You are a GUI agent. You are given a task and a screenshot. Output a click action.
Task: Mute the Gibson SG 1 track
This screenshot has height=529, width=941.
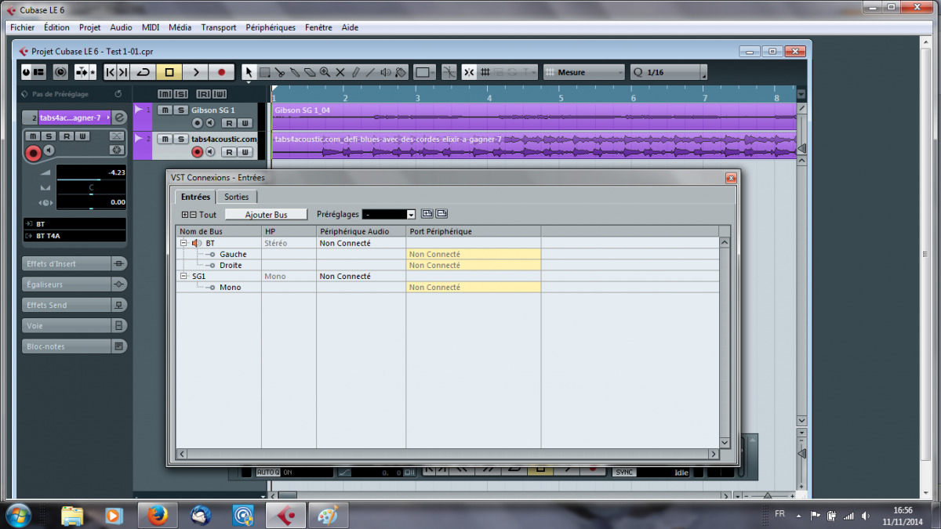tap(165, 111)
